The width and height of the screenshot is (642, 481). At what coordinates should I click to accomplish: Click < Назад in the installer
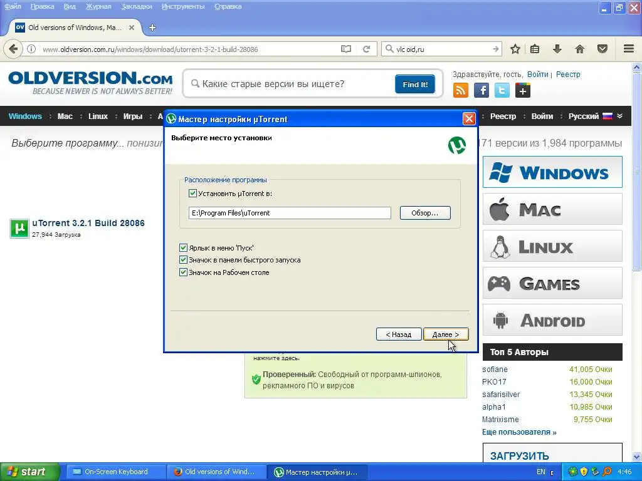399,334
